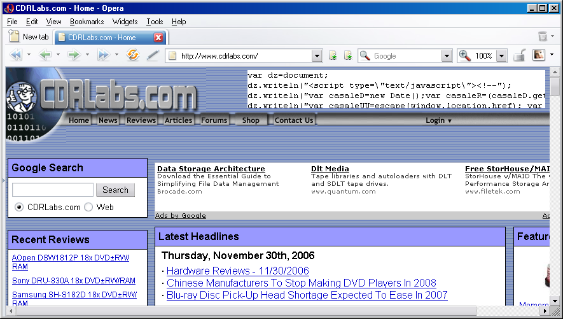Viewport: 563px width, 319px height.
Task: Open the closed tabs trash can
Action: (542, 37)
